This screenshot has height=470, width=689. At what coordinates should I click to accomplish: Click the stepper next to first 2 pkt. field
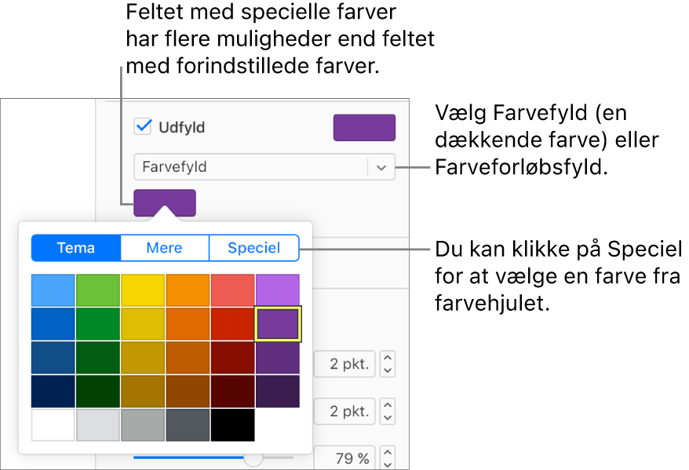388,364
